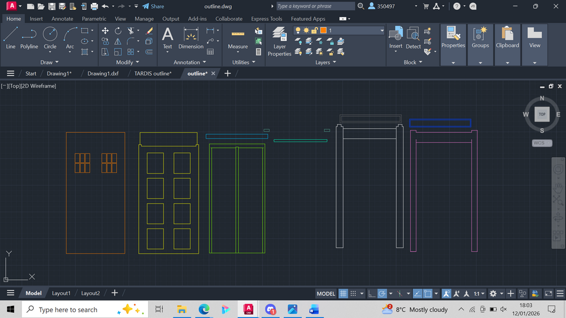Toggle object snap tracking icon
The image size is (566, 318).
[417, 294]
